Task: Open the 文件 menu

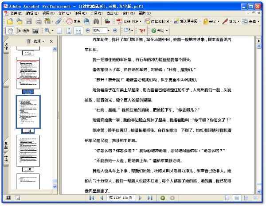Action: coord(16,13)
